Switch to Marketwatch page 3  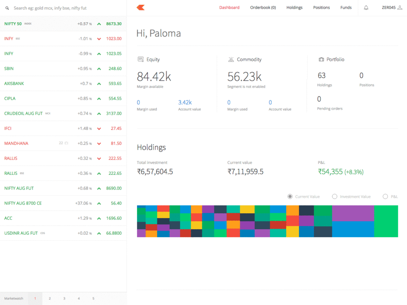pos(64,298)
